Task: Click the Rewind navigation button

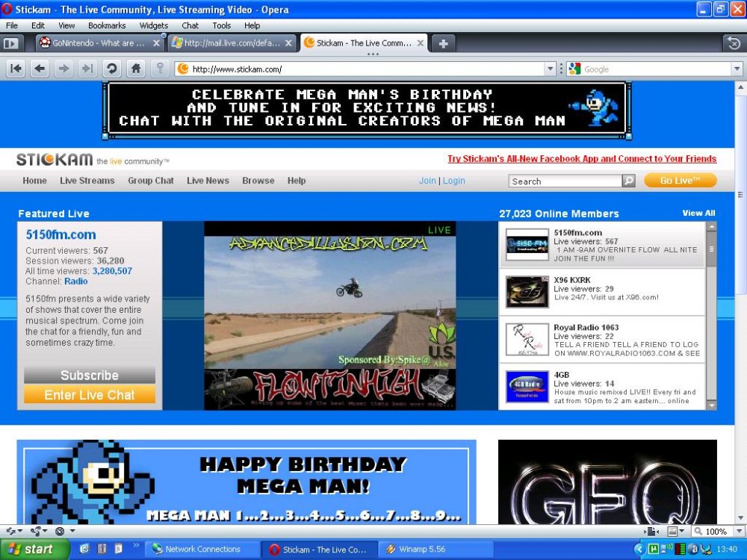Action: click(16, 69)
